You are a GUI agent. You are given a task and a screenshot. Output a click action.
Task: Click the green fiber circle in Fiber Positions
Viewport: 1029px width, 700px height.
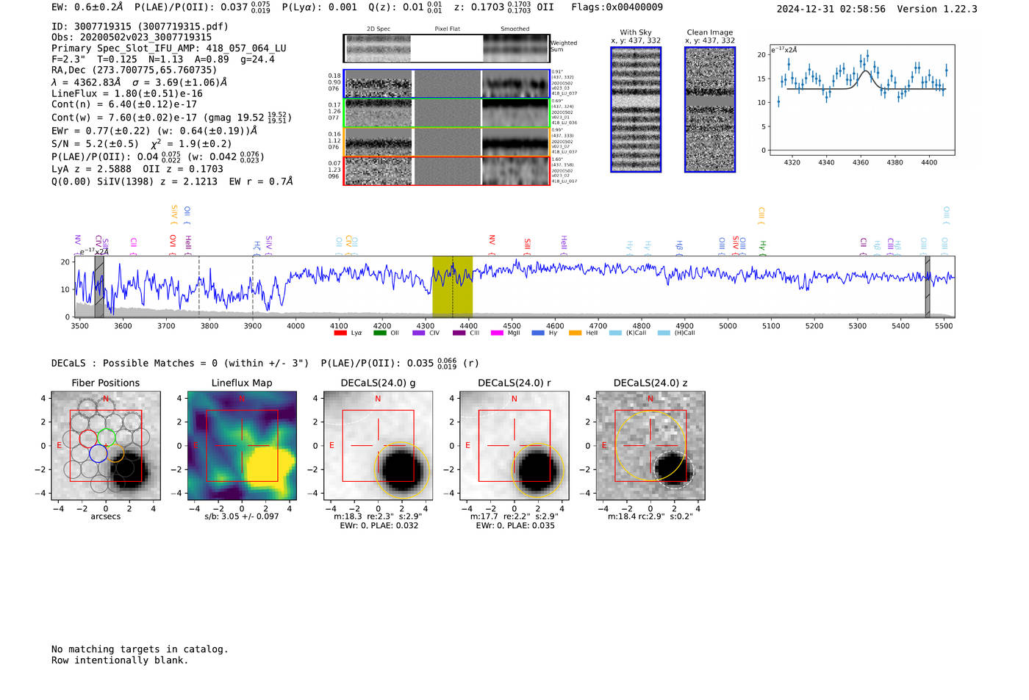[x=106, y=439]
